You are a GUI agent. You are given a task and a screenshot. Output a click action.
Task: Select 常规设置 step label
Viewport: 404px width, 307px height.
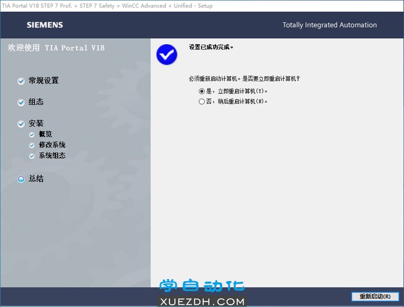44,81
